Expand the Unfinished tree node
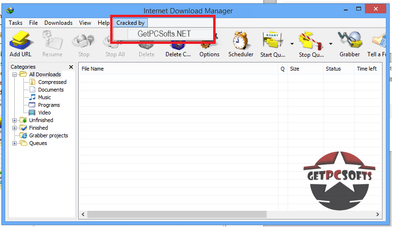 14,120
